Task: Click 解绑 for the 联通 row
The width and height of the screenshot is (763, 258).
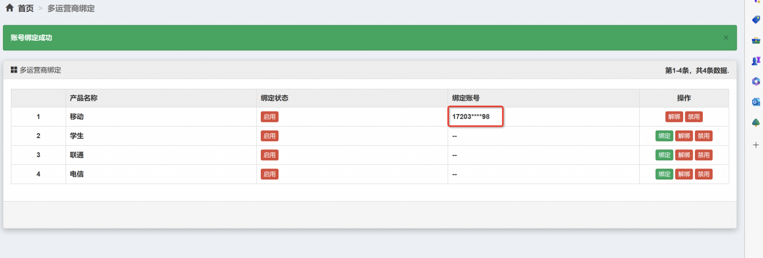Action: (x=684, y=155)
